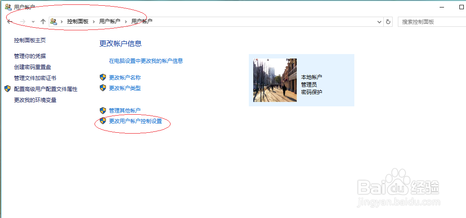This screenshot has height=218, width=466.
Task: Open 控制面板主页 link
Action: click(30, 40)
